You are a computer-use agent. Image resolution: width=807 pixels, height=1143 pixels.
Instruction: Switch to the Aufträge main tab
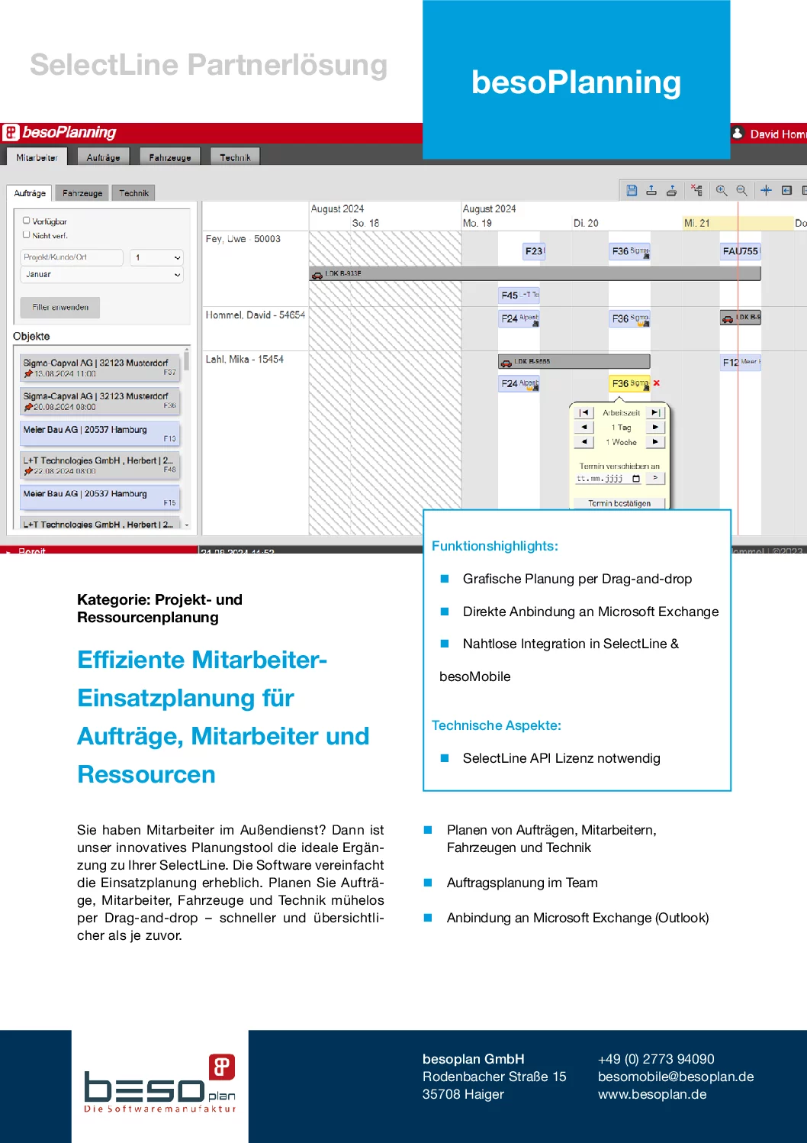pos(103,157)
